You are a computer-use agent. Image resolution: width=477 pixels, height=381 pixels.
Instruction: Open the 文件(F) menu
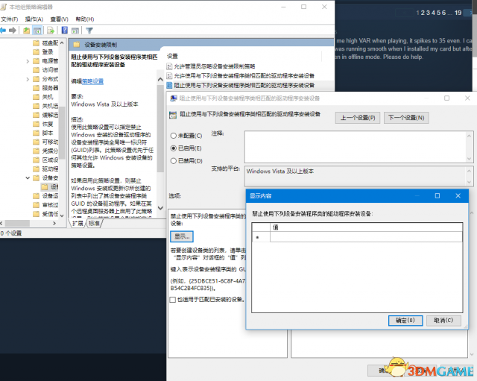pos(10,19)
